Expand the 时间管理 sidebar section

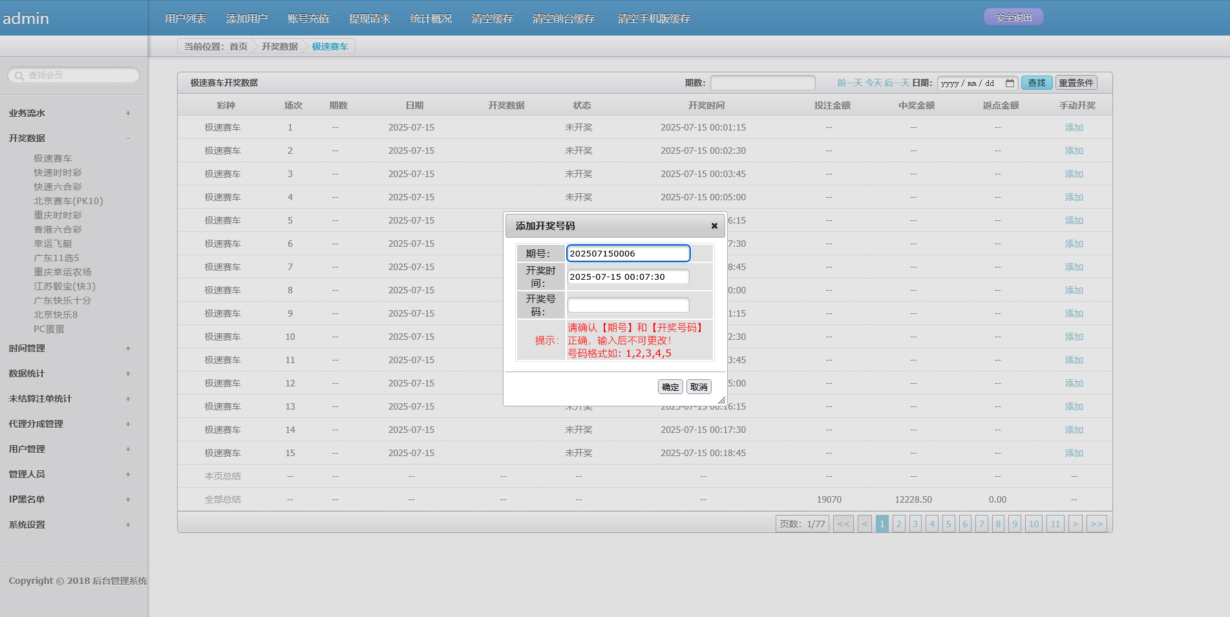tap(128, 348)
